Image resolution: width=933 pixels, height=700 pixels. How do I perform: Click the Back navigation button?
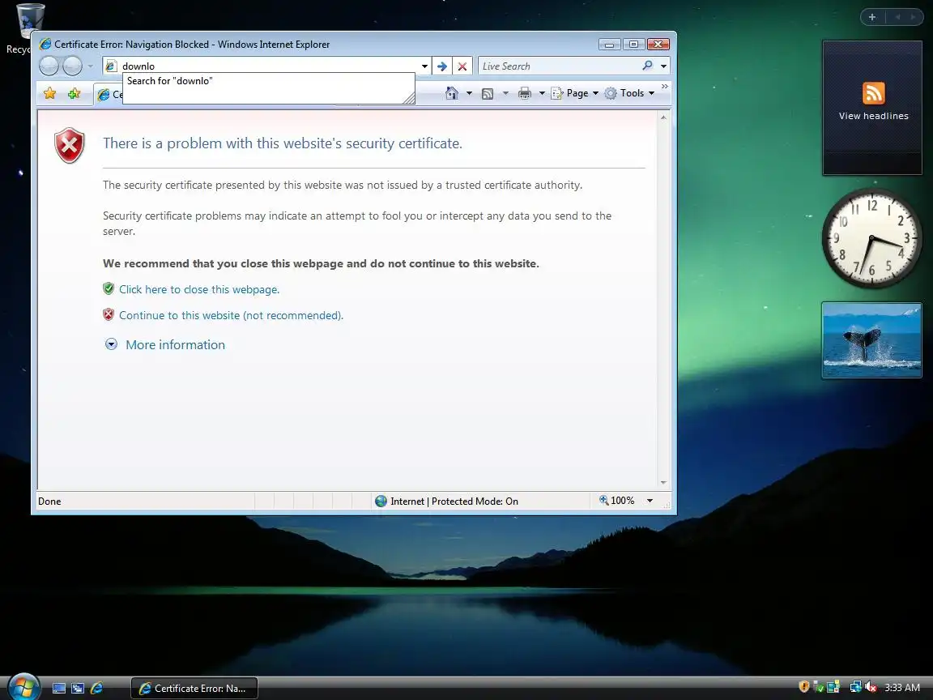click(49, 66)
